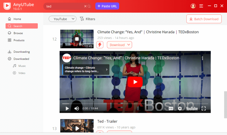227x135 pixels.
Task: Click the lightning quick-download icon for Climate Change video
Action: click(x=100, y=45)
